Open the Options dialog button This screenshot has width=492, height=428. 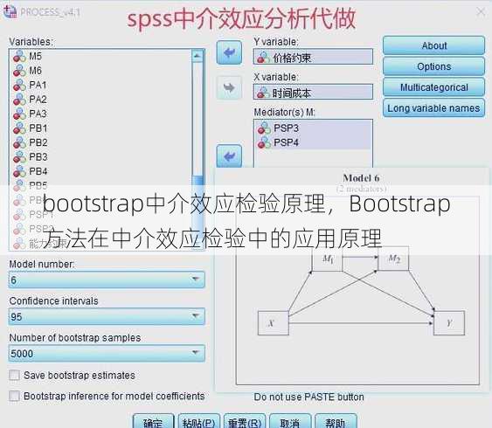click(433, 66)
